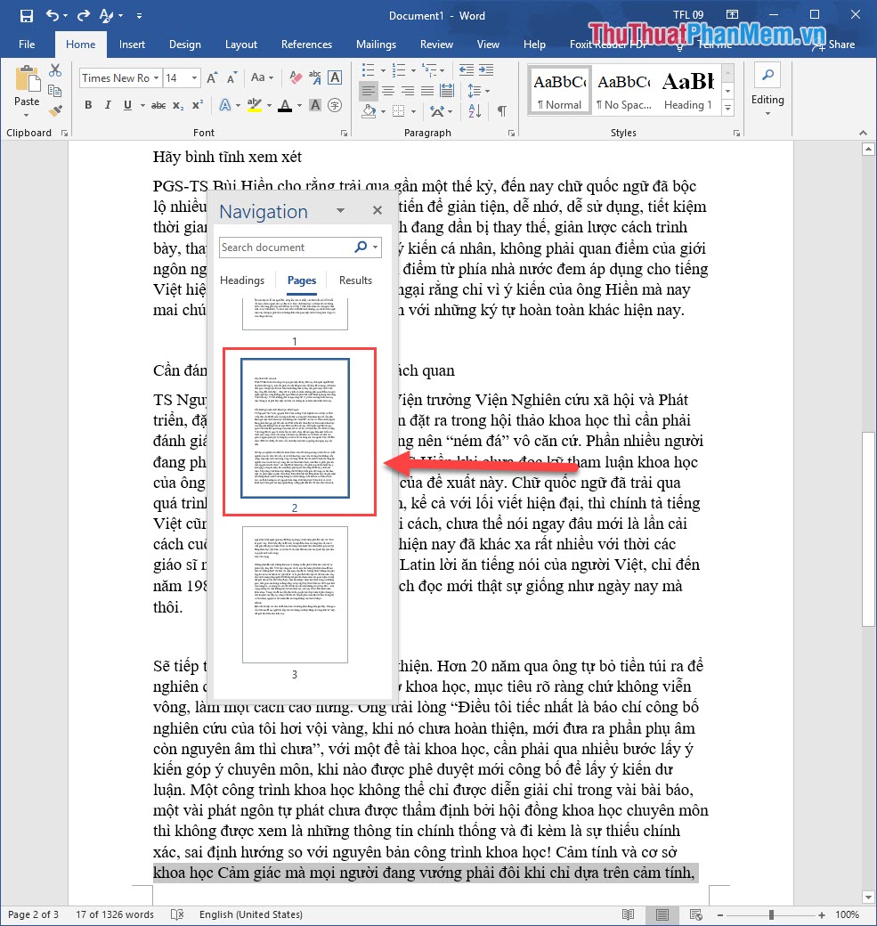Switch to the References tab
The image size is (877, 926).
pyautogui.click(x=306, y=45)
